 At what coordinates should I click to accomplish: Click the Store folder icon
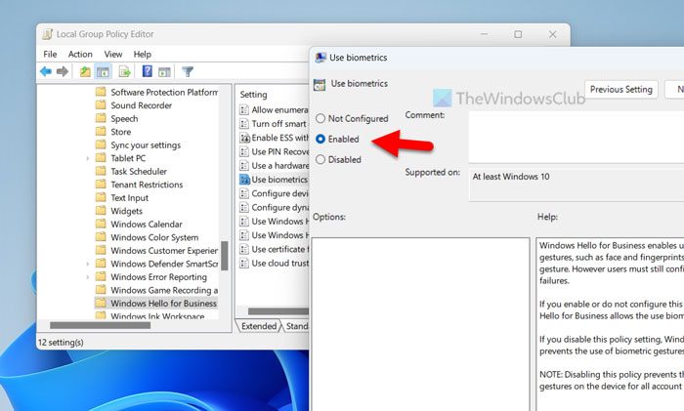click(101, 131)
